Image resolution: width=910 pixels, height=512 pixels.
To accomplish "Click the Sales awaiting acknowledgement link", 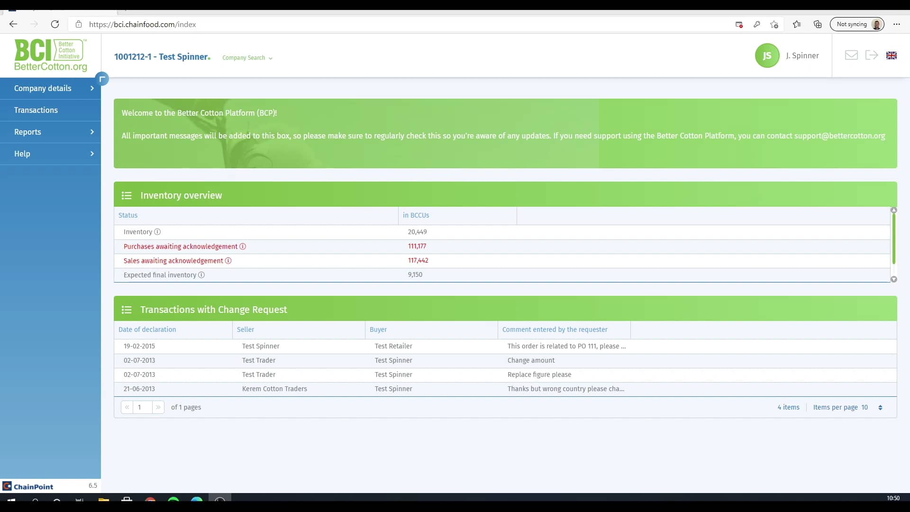I will [172, 261].
